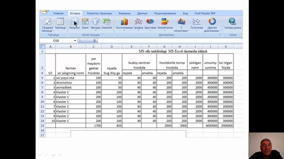Viewport: 284px width, 159px height.
Task: Open Диаграммы dialog launcher
Action: click(220, 35)
